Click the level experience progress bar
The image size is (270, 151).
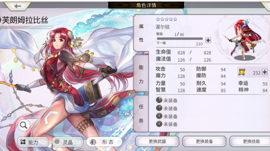coord(180,39)
